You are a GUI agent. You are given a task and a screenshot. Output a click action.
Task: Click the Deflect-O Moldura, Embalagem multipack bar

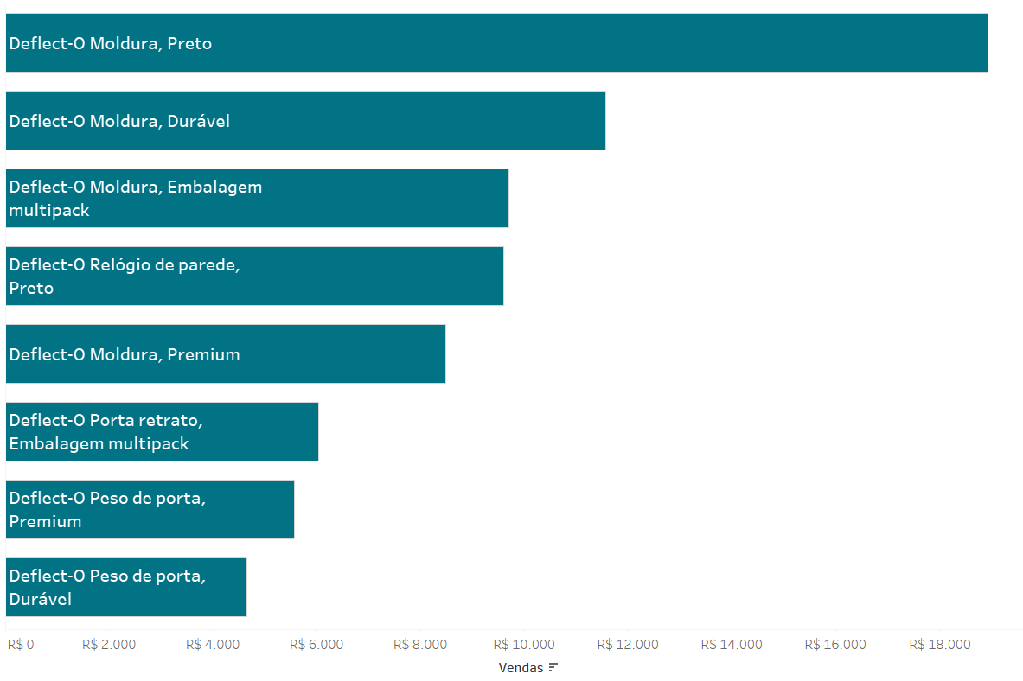(257, 198)
